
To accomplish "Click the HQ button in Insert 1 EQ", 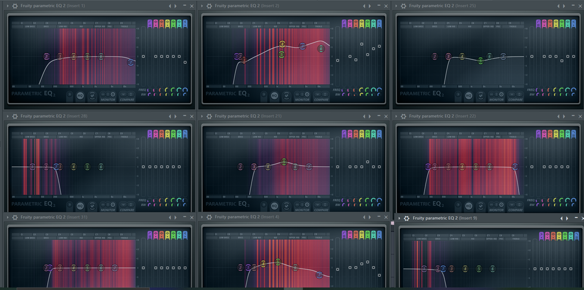I will click(80, 95).
